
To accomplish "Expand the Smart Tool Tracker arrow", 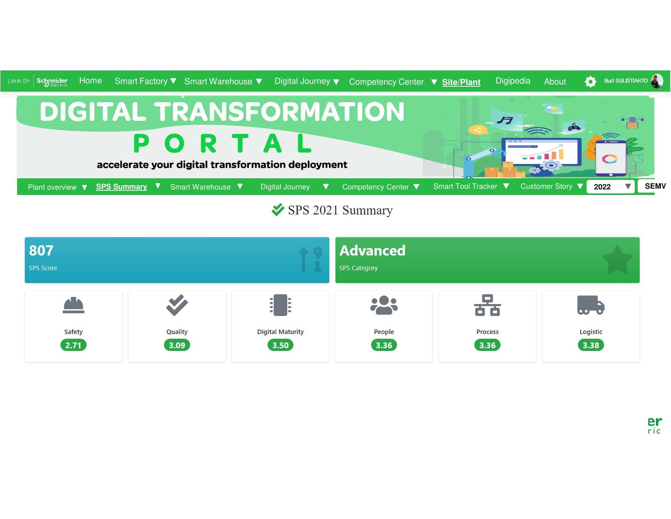I will tap(506, 186).
